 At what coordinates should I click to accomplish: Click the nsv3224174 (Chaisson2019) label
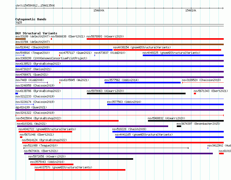(35, 102)
